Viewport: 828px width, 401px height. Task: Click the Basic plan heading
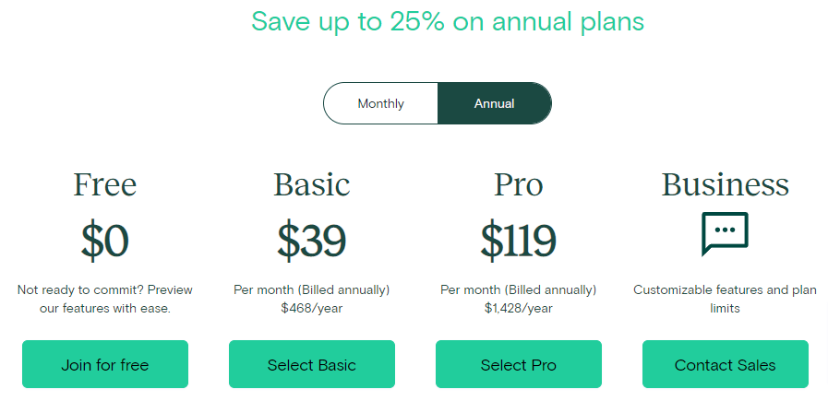coord(312,184)
